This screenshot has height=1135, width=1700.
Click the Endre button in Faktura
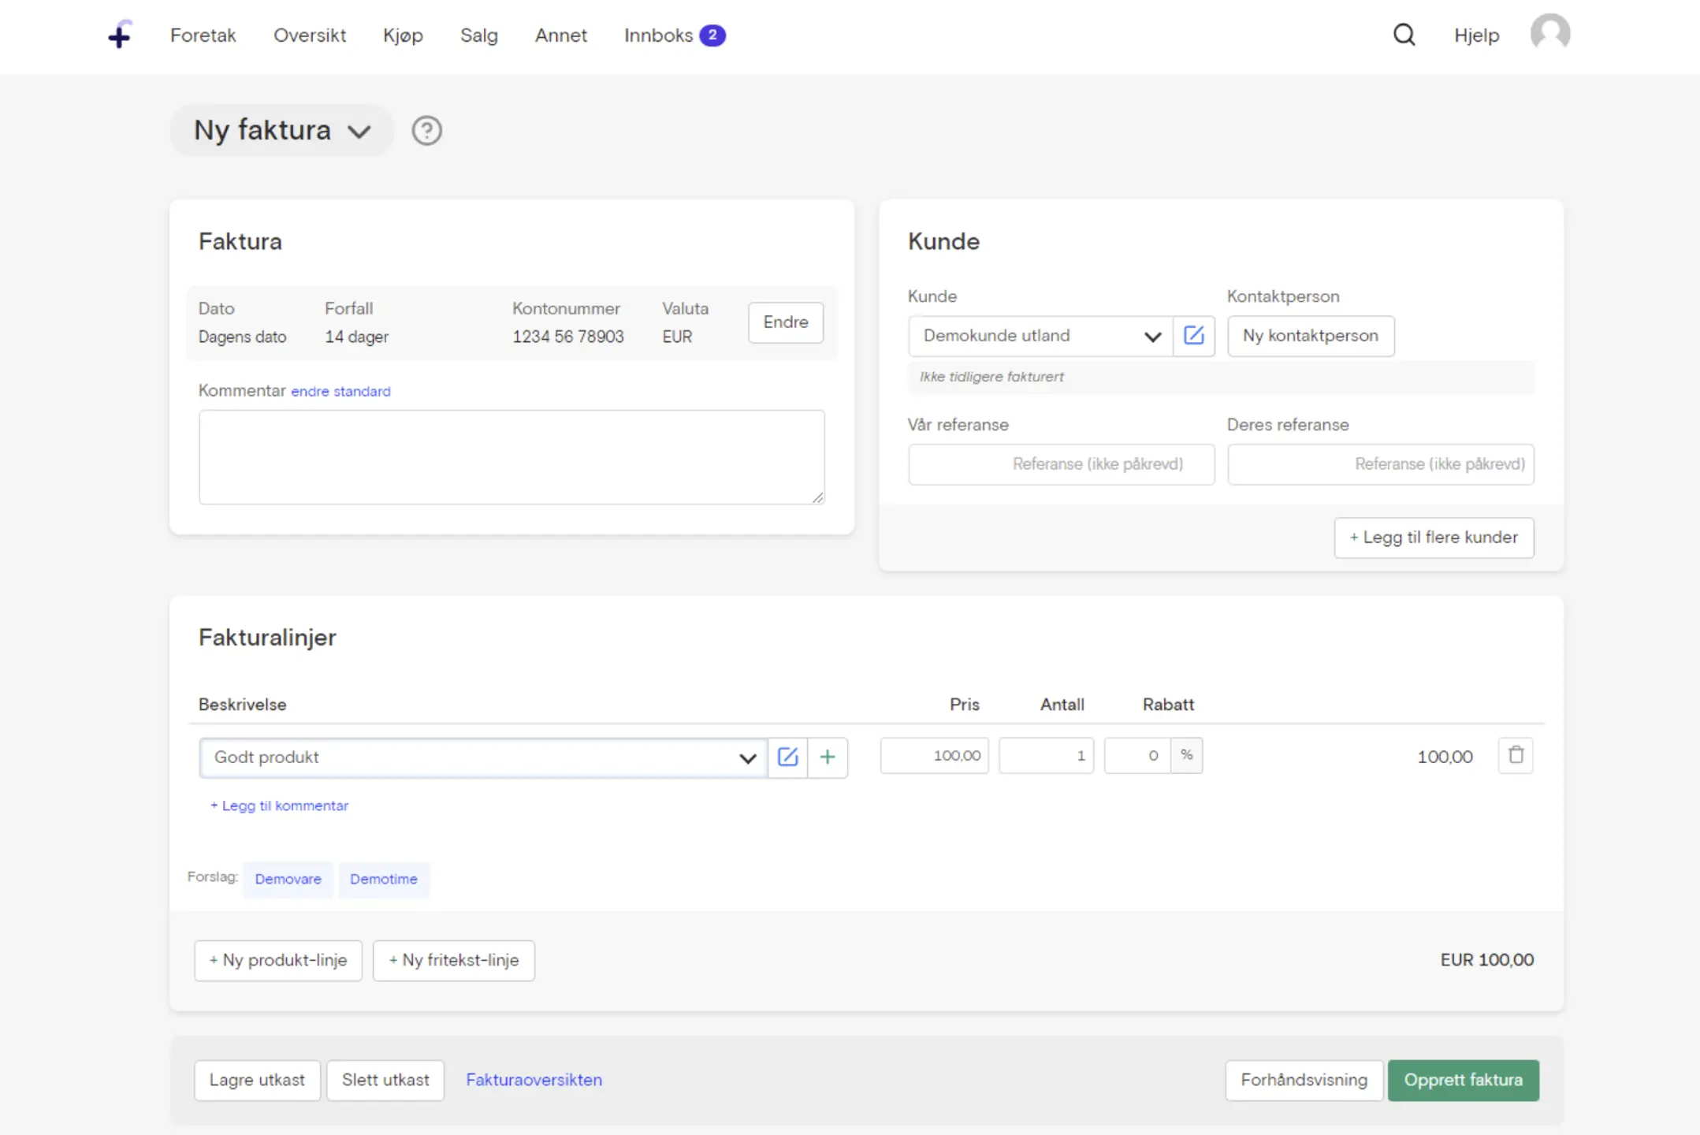point(785,322)
